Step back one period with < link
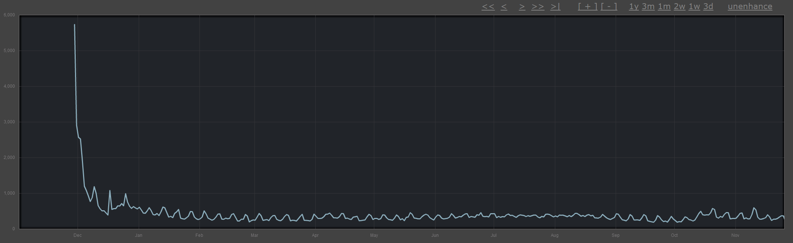Viewport: 793px width, 243px height. (x=504, y=7)
